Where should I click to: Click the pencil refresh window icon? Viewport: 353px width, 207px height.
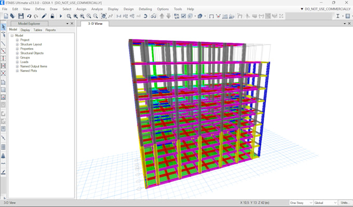coord(44,16)
